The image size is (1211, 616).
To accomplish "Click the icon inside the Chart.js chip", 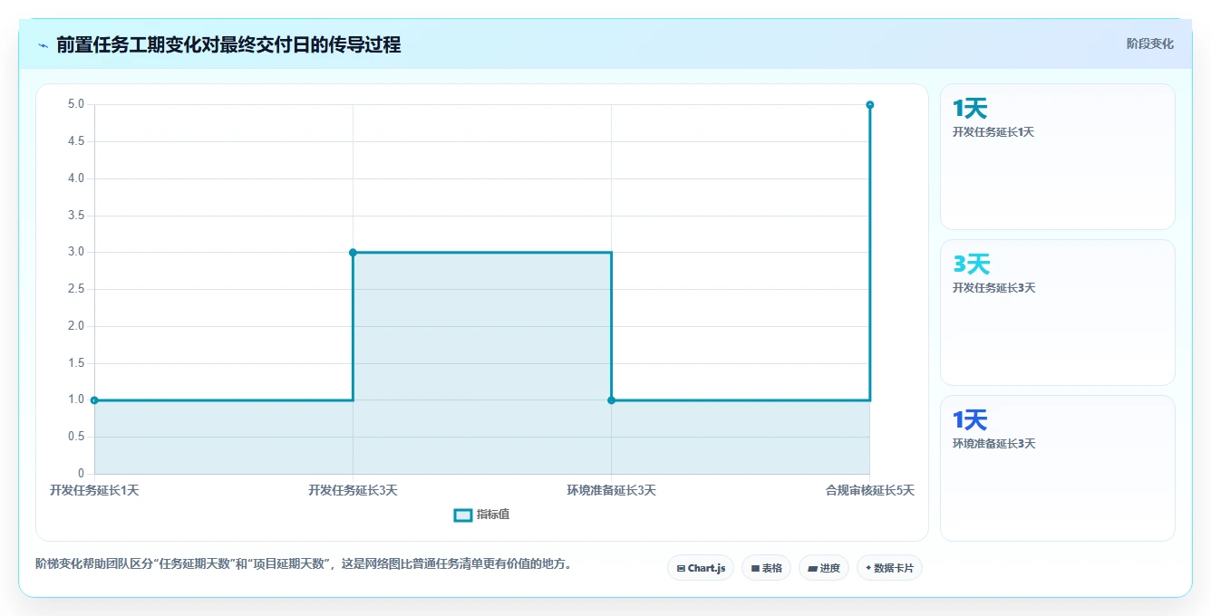I will tap(681, 569).
